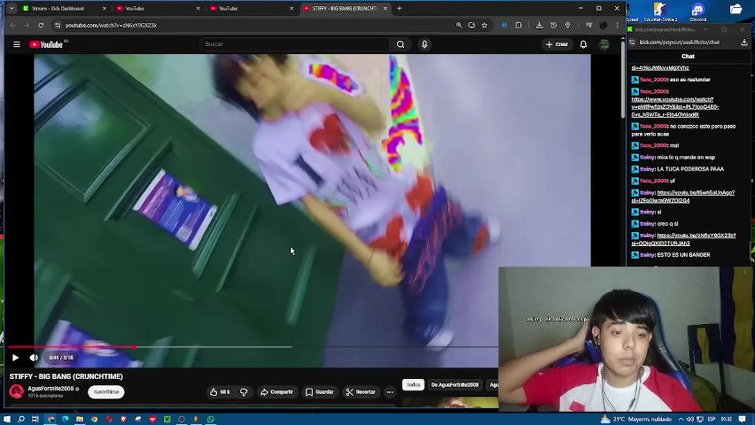The image size is (755, 425).
Task: Open YouTube notifications bell
Action: coord(583,44)
